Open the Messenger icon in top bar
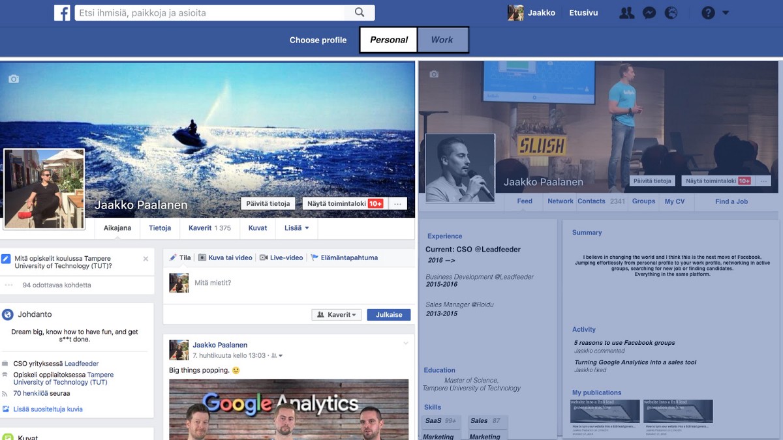The height and width of the screenshot is (440, 783). point(649,13)
